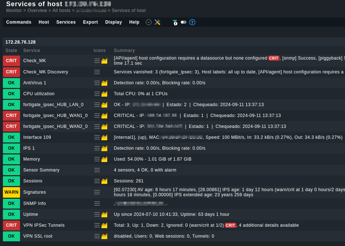
Task: Open graph icon for CPU utilization
Action: click(x=104, y=94)
